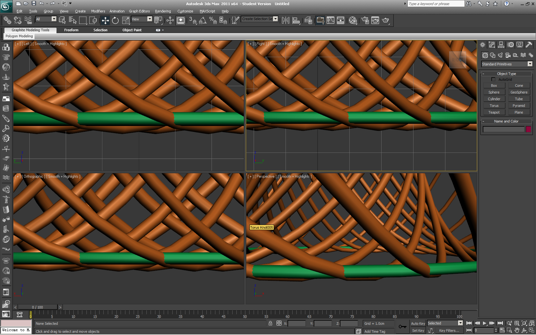Open the Display panel tab
Image resolution: width=536 pixels, height=335 pixels.
click(x=520, y=45)
